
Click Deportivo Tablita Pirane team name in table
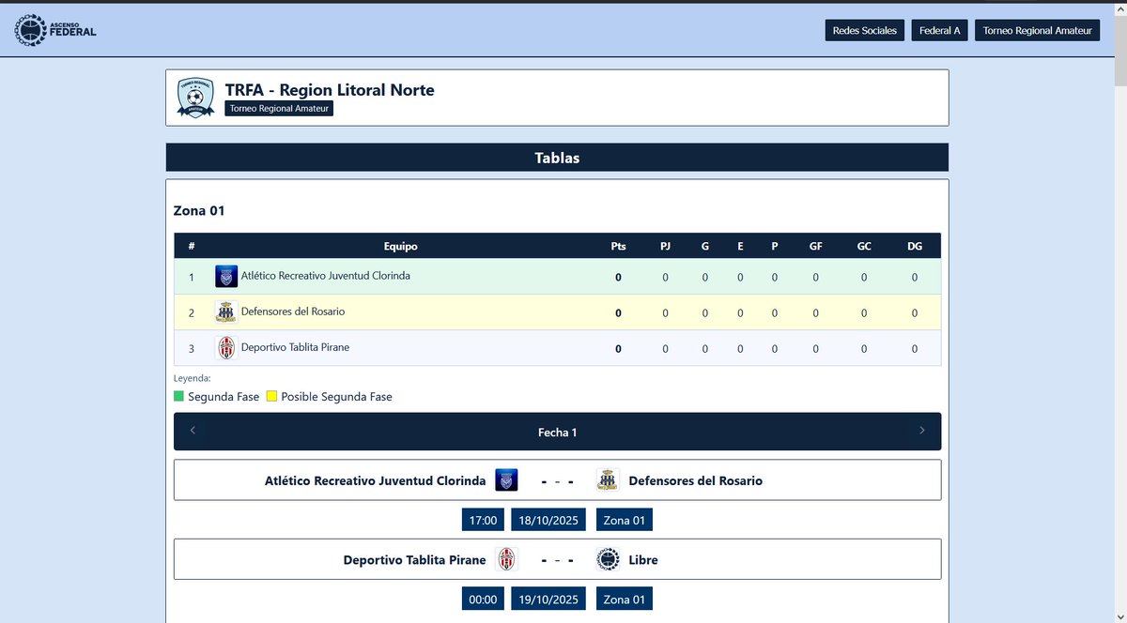(x=295, y=347)
